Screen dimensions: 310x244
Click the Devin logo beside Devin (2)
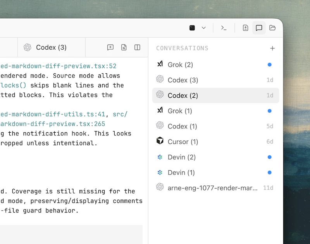point(160,157)
